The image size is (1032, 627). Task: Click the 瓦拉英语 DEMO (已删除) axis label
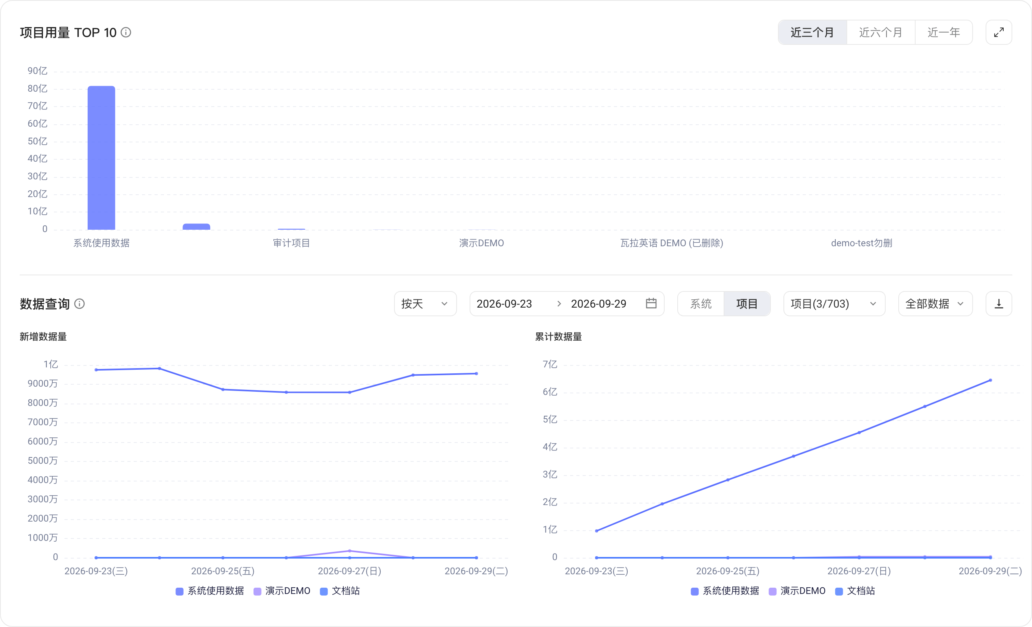[671, 243]
